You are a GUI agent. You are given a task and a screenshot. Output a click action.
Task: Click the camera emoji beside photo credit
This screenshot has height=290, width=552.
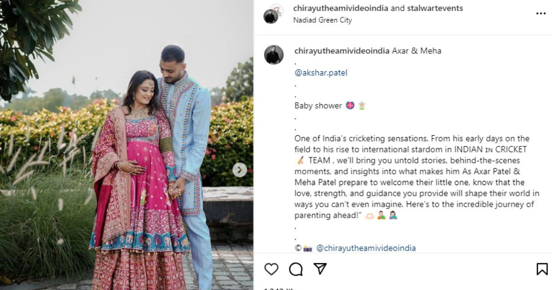point(308,249)
